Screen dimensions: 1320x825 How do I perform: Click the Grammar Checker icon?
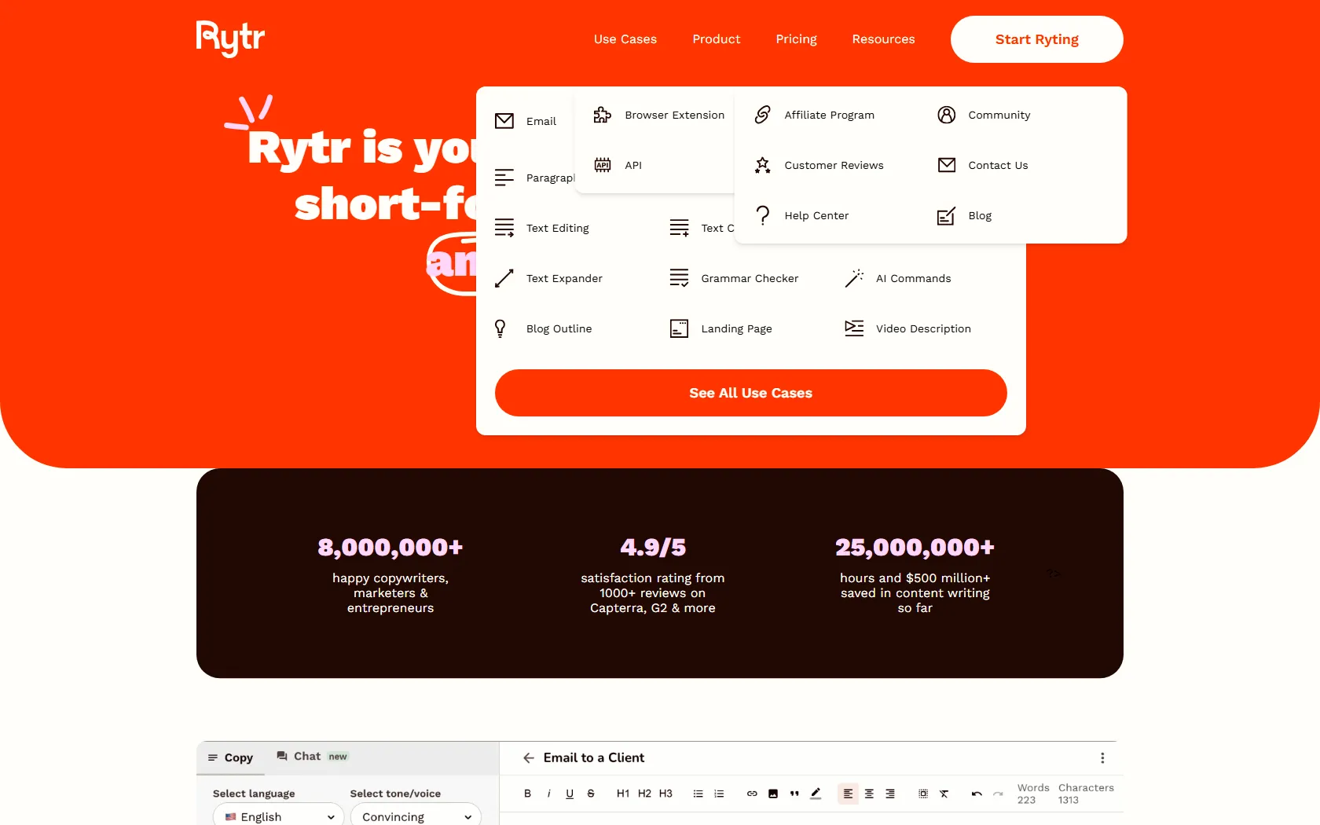tap(679, 278)
